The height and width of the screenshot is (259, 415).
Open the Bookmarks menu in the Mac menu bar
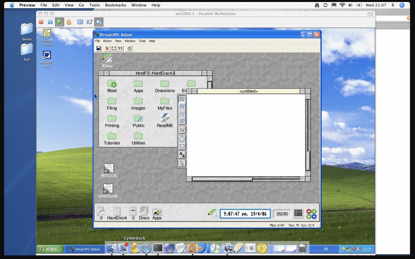click(x=116, y=5)
